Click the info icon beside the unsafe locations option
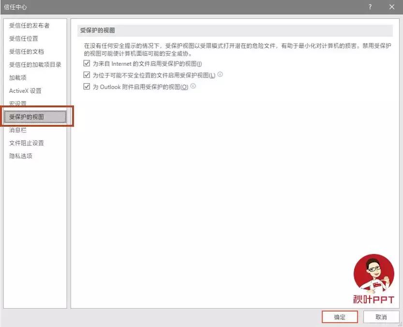The height and width of the screenshot is (327, 403). (221, 75)
